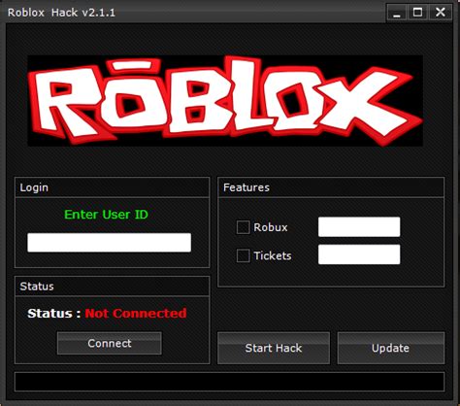Click the Robux checkbox label text
The image size is (460, 406).
(x=271, y=227)
